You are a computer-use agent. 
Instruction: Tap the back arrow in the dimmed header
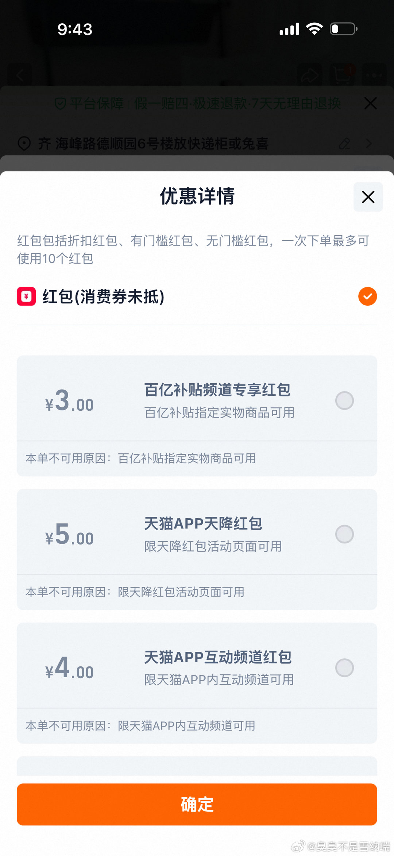(20, 75)
